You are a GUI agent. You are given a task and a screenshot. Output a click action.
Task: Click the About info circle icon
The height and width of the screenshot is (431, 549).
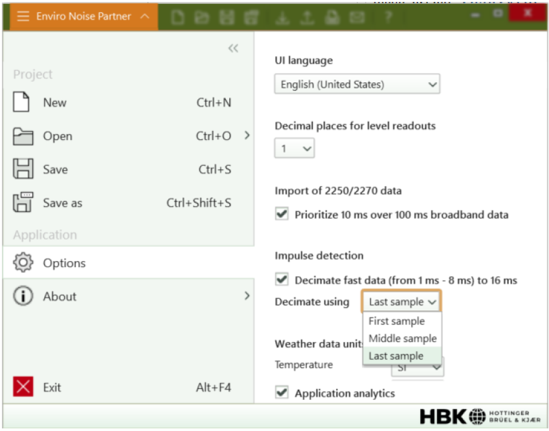coord(23,296)
